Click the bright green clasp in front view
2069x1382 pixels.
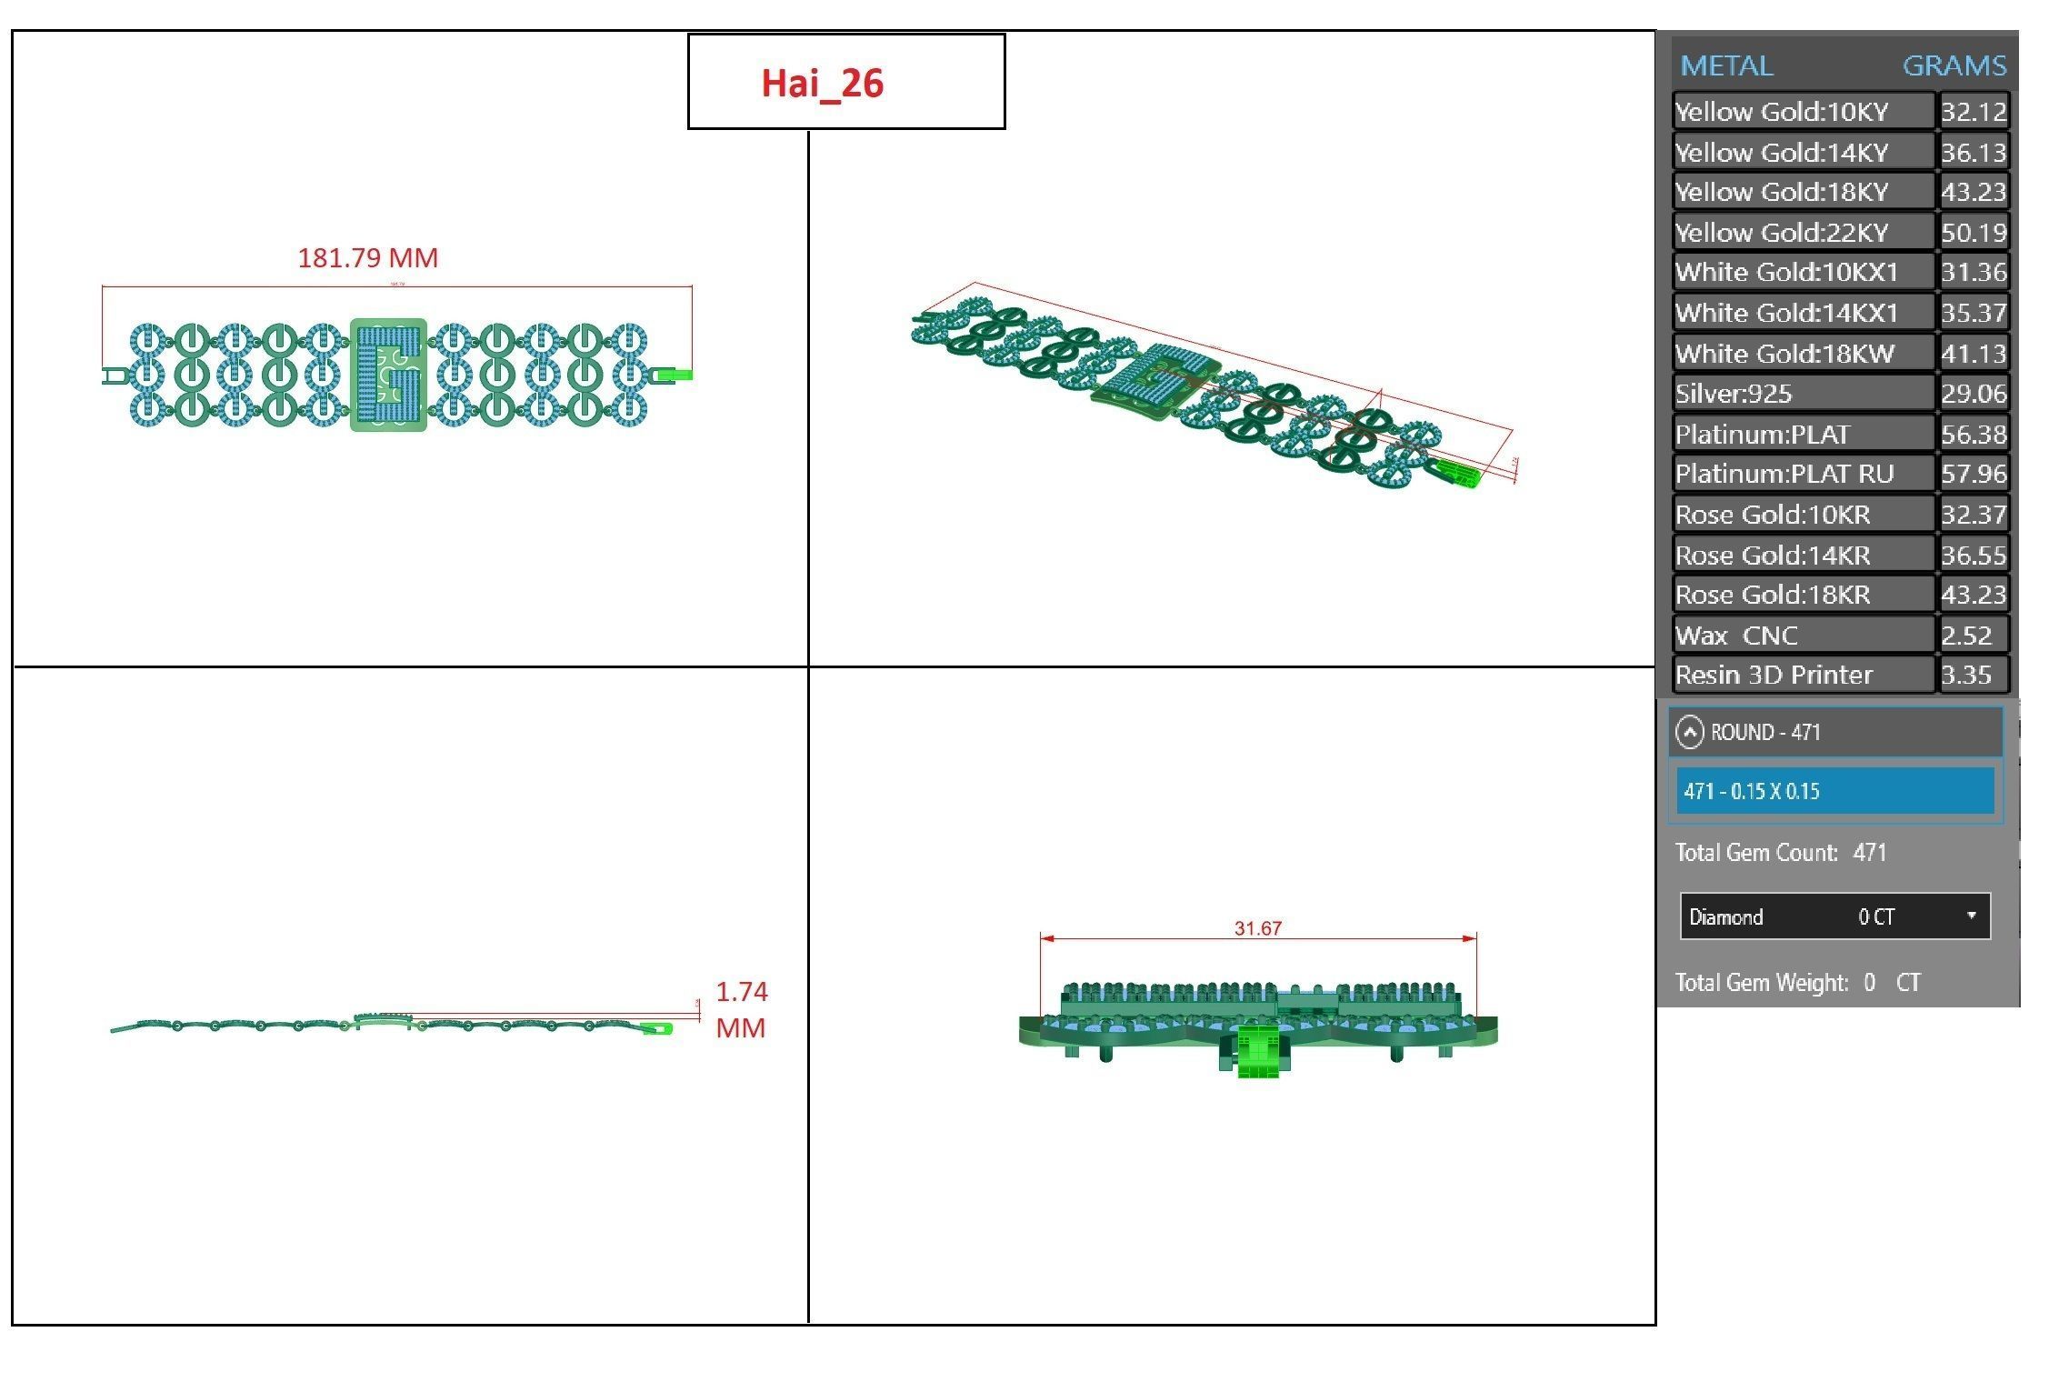coord(1259,1053)
